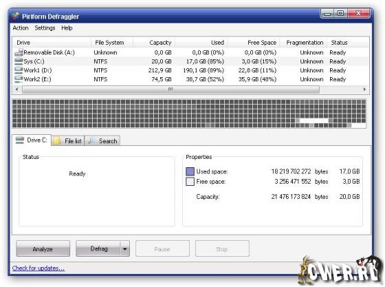
Task: Click the Sys (C:) drive icon
Action: point(19,61)
